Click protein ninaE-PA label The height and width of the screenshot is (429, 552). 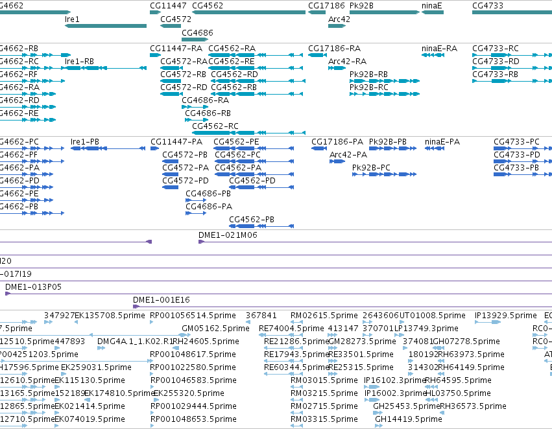click(x=442, y=142)
